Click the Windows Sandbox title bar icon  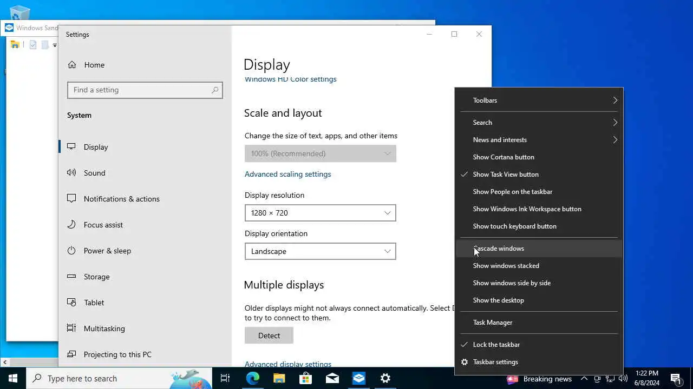[9, 28]
